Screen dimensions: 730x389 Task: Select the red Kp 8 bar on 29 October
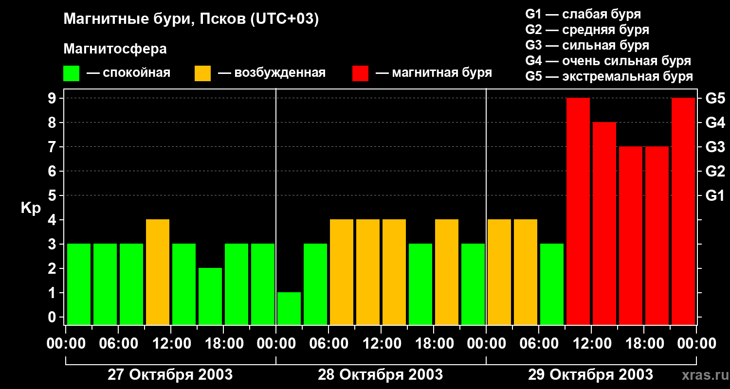click(x=604, y=223)
